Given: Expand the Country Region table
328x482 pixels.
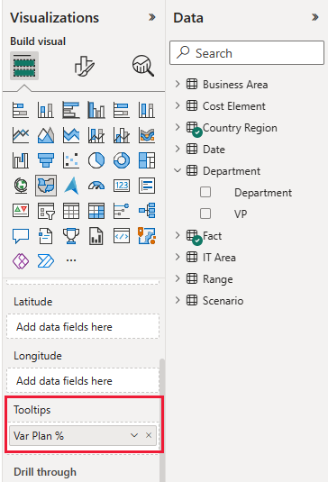Looking at the screenshot, I should click(x=178, y=127).
